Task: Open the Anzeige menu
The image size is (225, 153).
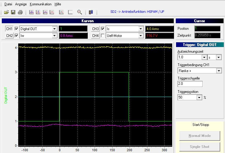Action: 21,4
